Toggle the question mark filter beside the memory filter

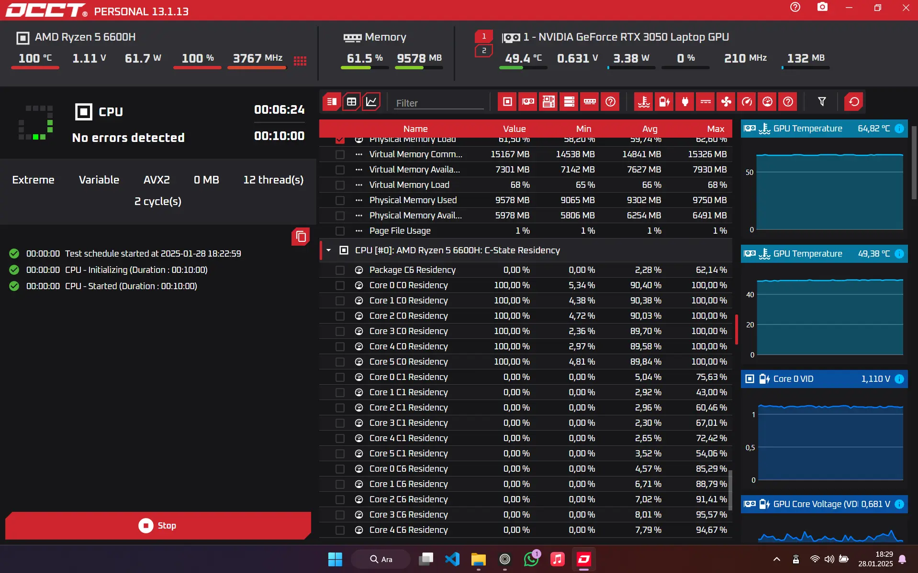tap(610, 102)
